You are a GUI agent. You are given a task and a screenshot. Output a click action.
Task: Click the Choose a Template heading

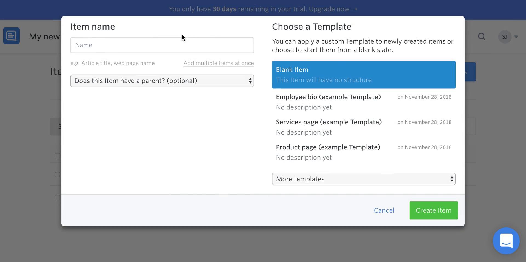pos(311,27)
